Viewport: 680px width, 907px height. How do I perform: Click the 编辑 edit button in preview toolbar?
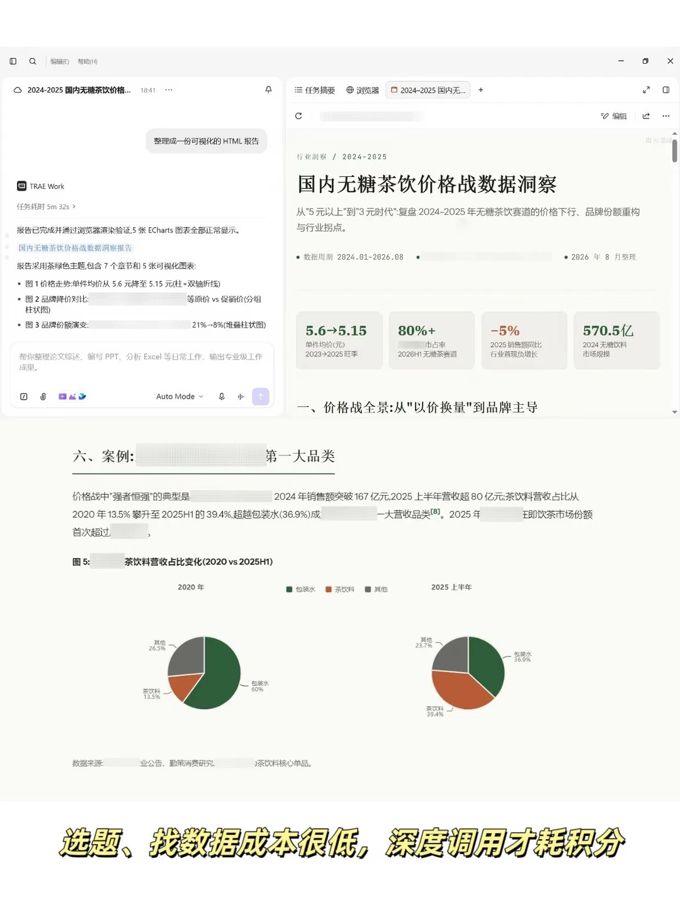click(614, 116)
